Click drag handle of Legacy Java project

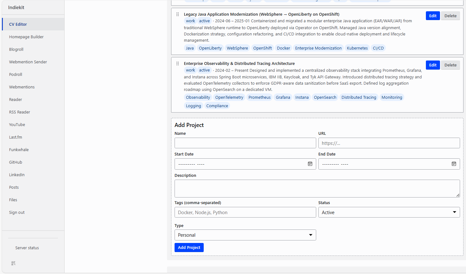(178, 14)
